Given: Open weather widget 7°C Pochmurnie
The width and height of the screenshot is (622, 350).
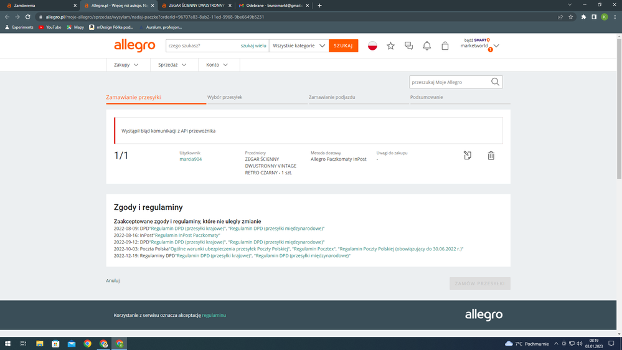Looking at the screenshot, I should [527, 344].
